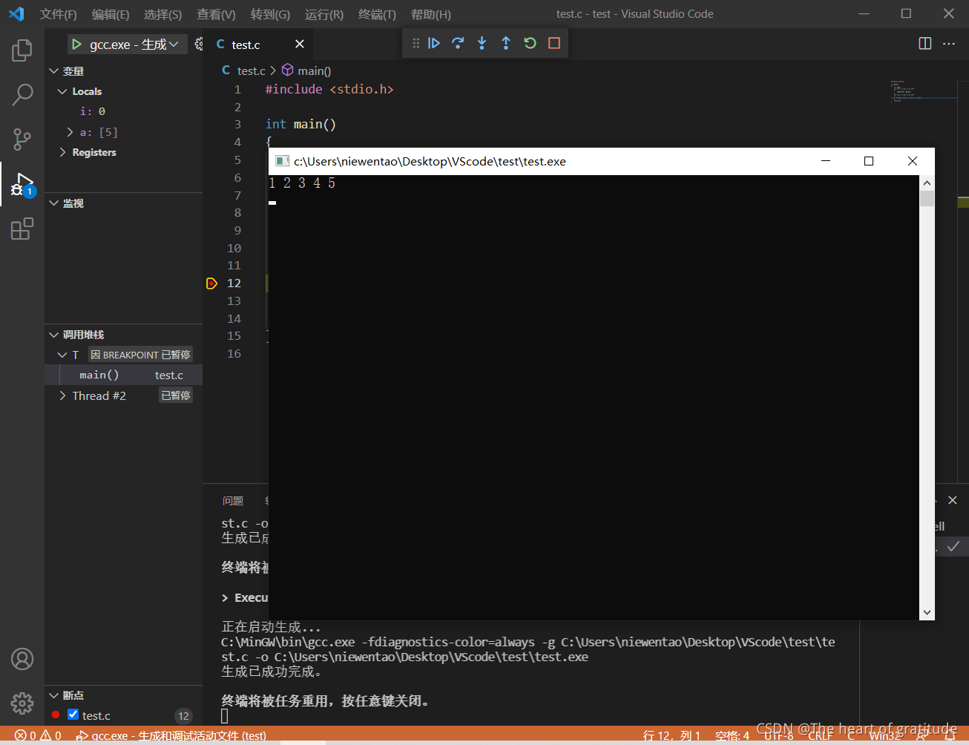Image resolution: width=969 pixels, height=745 pixels.
Task: Click the scroll down arrow in console window
Action: pos(927,612)
